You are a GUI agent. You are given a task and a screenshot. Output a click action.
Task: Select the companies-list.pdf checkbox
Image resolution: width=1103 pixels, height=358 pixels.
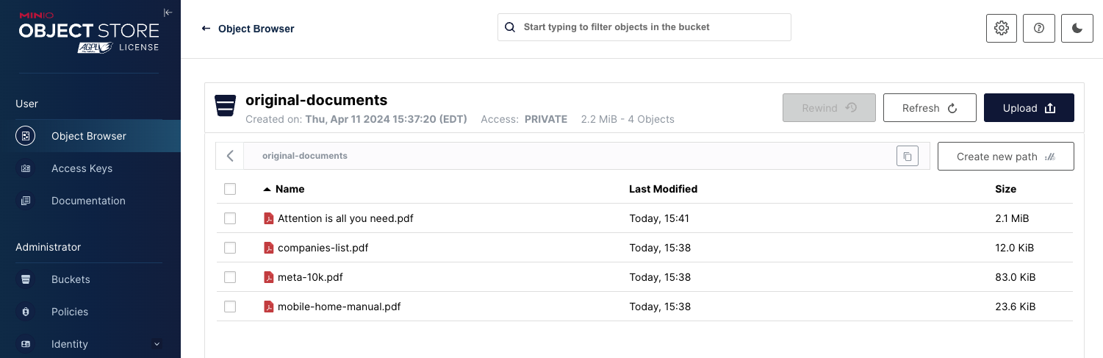click(230, 248)
